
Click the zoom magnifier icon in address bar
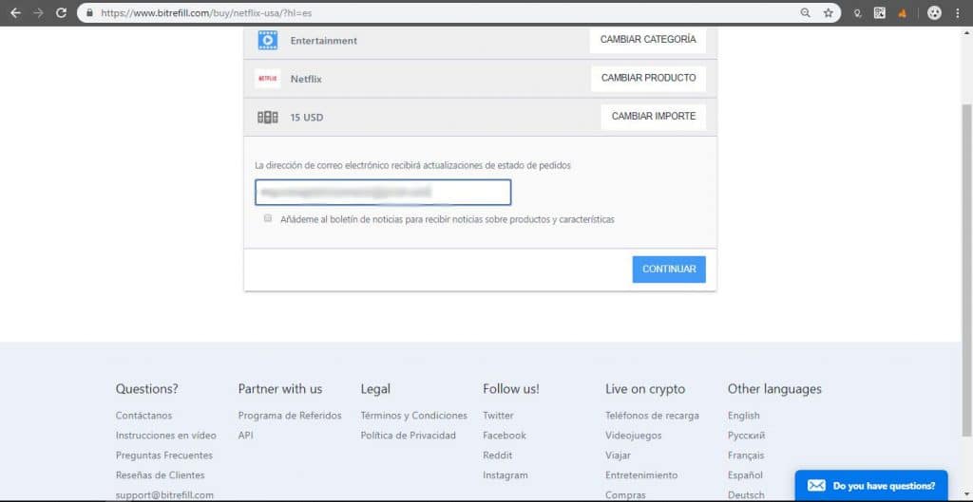(806, 12)
